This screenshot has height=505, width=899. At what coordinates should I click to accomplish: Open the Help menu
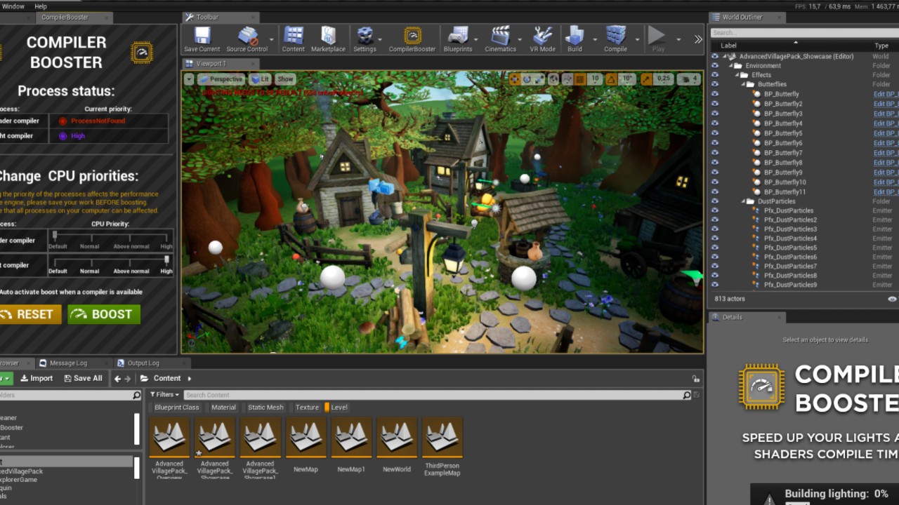click(x=41, y=6)
